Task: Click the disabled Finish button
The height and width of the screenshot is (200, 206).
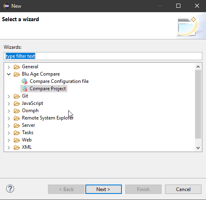Action: click(143, 189)
